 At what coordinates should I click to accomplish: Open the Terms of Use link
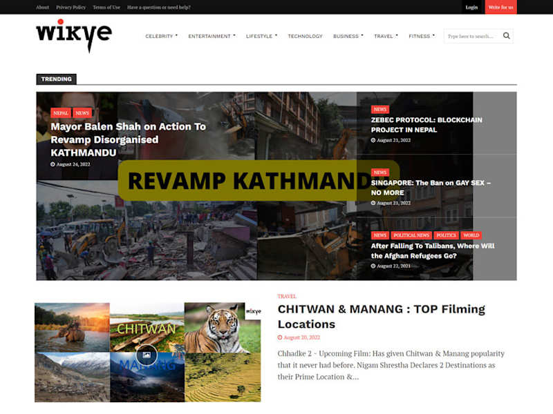[106, 8]
